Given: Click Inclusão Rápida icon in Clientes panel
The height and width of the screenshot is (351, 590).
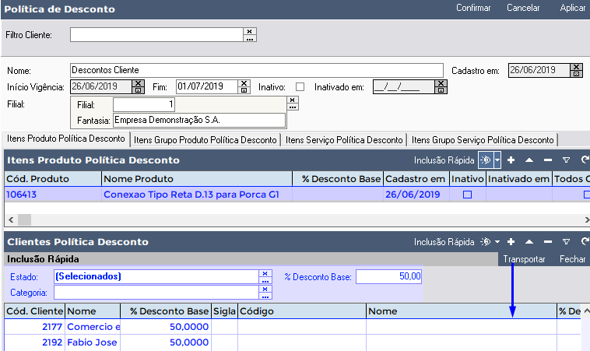Looking at the screenshot, I should (x=486, y=242).
